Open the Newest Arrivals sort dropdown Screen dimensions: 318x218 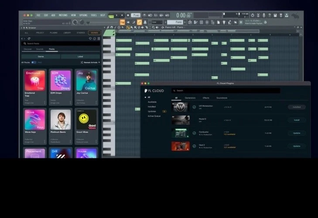click(90, 62)
